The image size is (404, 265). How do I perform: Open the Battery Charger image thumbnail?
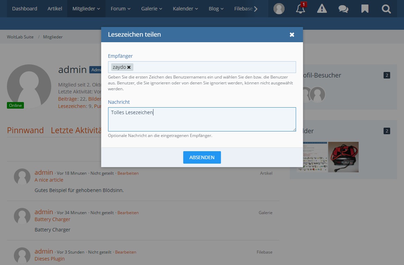pos(343,157)
